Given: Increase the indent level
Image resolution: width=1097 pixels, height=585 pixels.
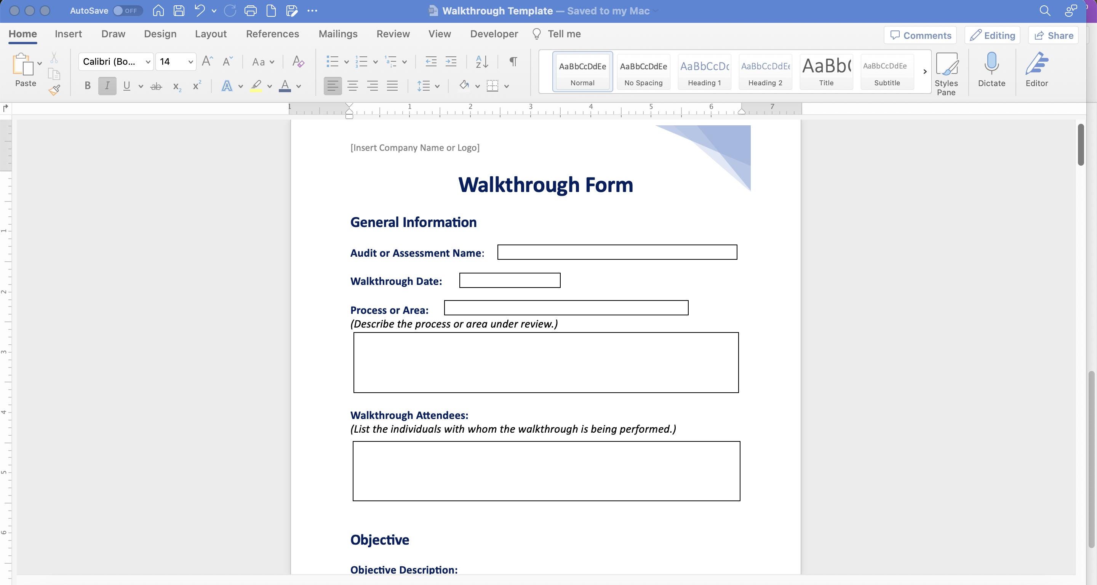Looking at the screenshot, I should 451,62.
